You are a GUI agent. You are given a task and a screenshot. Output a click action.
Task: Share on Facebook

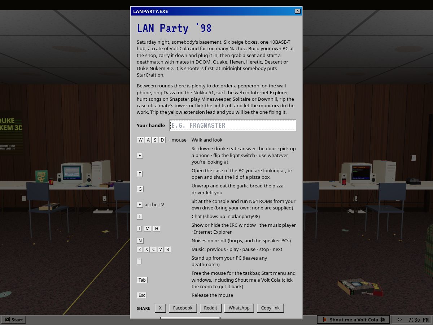(x=183, y=308)
